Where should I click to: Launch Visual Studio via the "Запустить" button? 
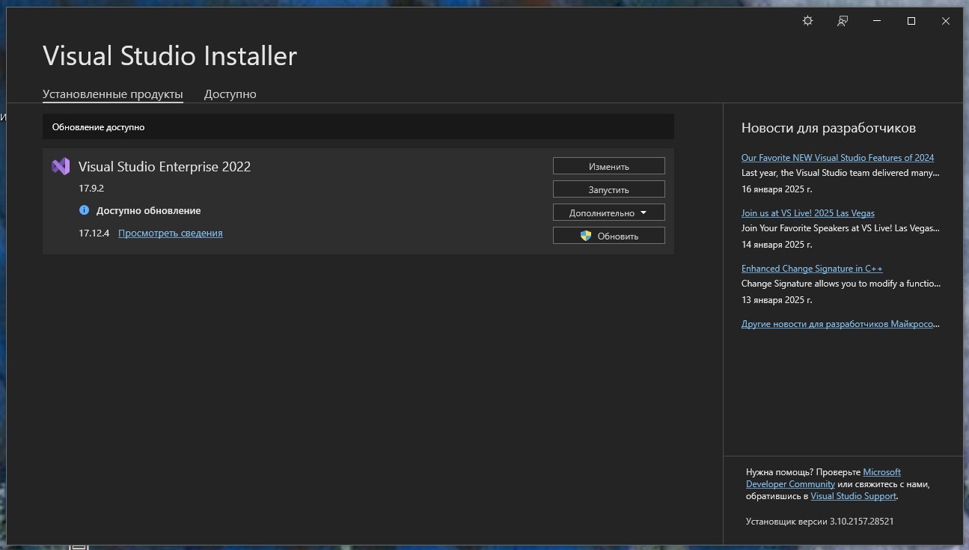(608, 189)
